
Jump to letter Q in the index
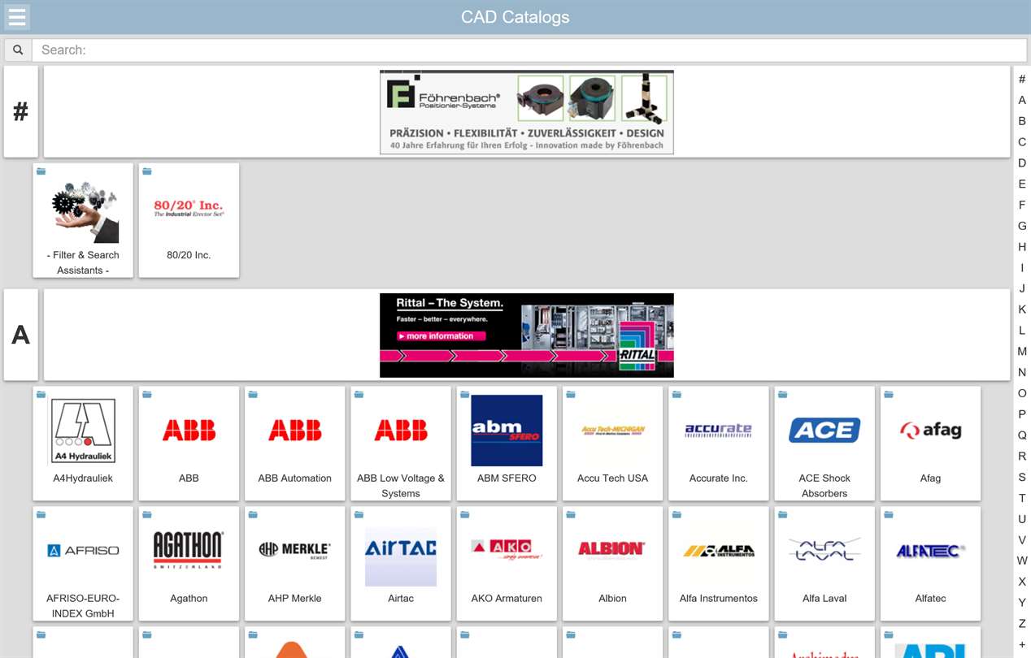click(x=1022, y=435)
